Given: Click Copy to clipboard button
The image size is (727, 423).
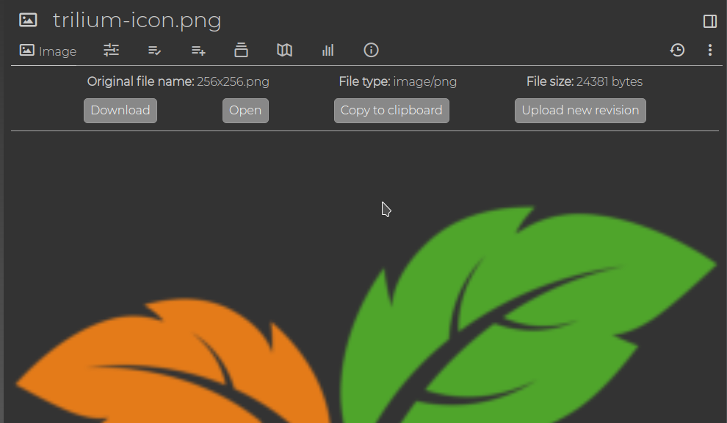Looking at the screenshot, I should (x=391, y=111).
